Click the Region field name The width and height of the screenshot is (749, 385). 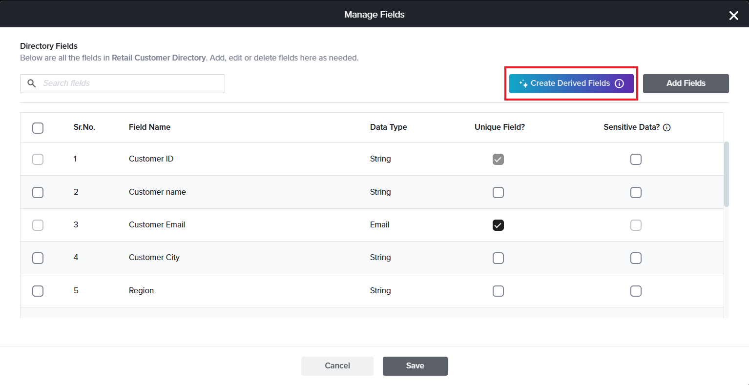(141, 291)
